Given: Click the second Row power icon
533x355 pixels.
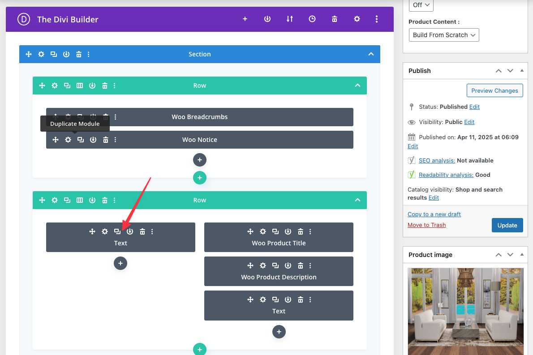Looking at the screenshot, I should tap(92, 200).
